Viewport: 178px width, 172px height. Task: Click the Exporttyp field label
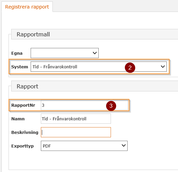point(22,146)
